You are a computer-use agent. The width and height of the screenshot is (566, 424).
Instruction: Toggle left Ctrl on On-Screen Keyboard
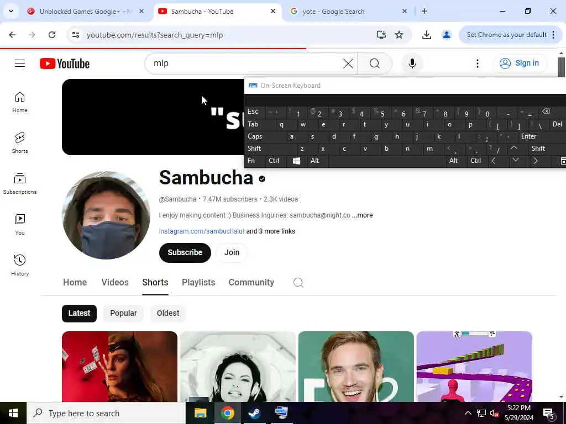(275, 161)
